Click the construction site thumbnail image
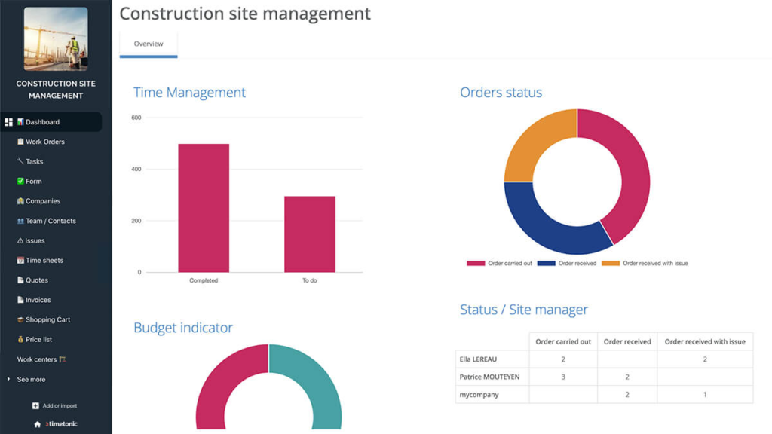Screen dimensions: 772x434 (56, 39)
